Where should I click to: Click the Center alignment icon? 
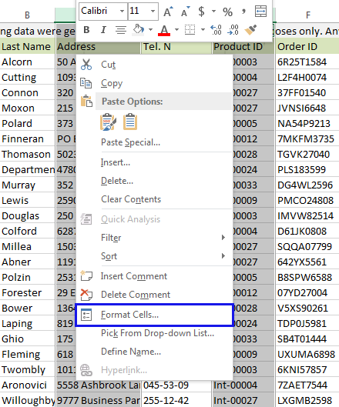pyautogui.click(x=121, y=30)
